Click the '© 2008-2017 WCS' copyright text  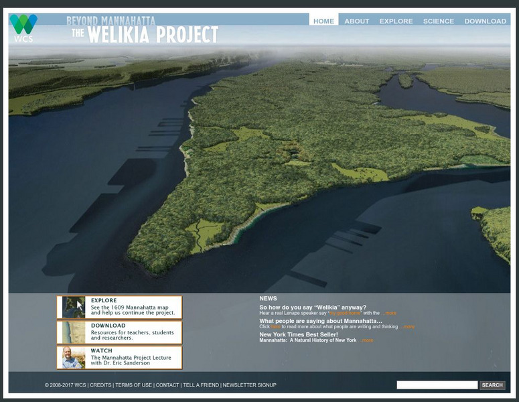[65, 385]
